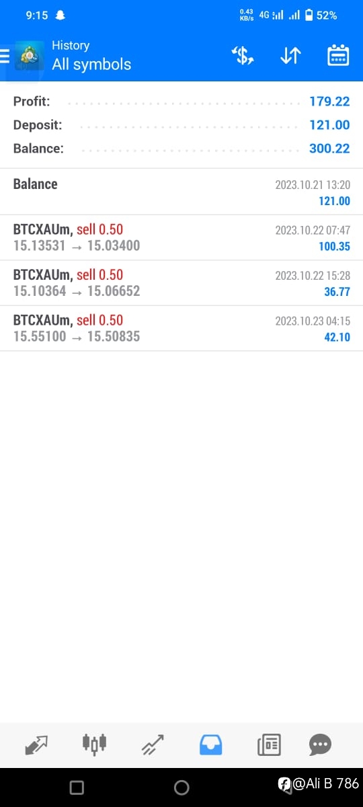This screenshot has height=807, width=363.
Task: Open the Trade tab trend icon
Action: pyautogui.click(x=153, y=744)
